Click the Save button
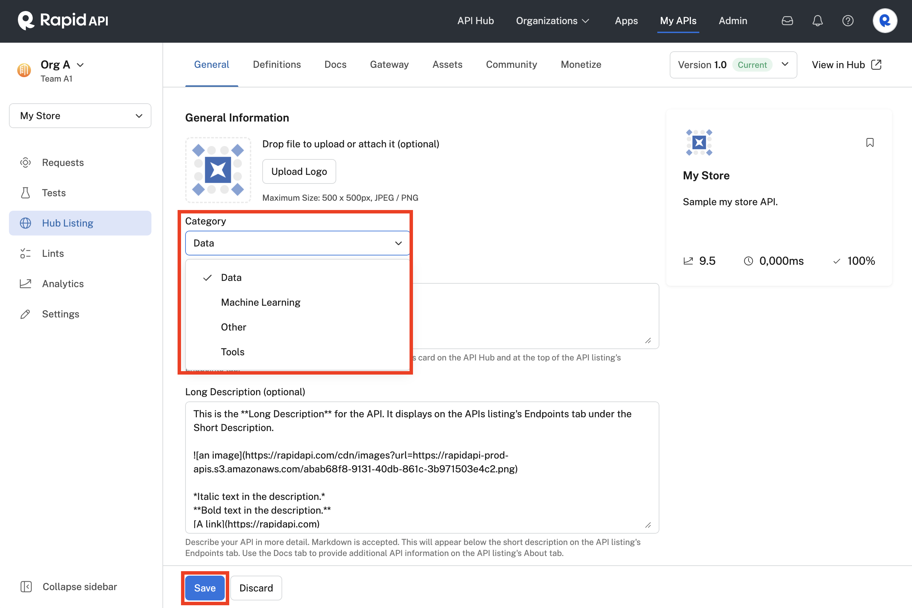912x608 pixels. [204, 588]
